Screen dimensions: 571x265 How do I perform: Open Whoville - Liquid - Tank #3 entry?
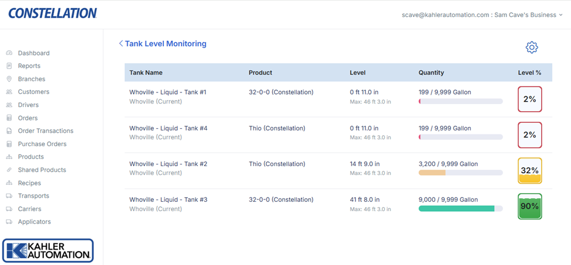[168, 200]
